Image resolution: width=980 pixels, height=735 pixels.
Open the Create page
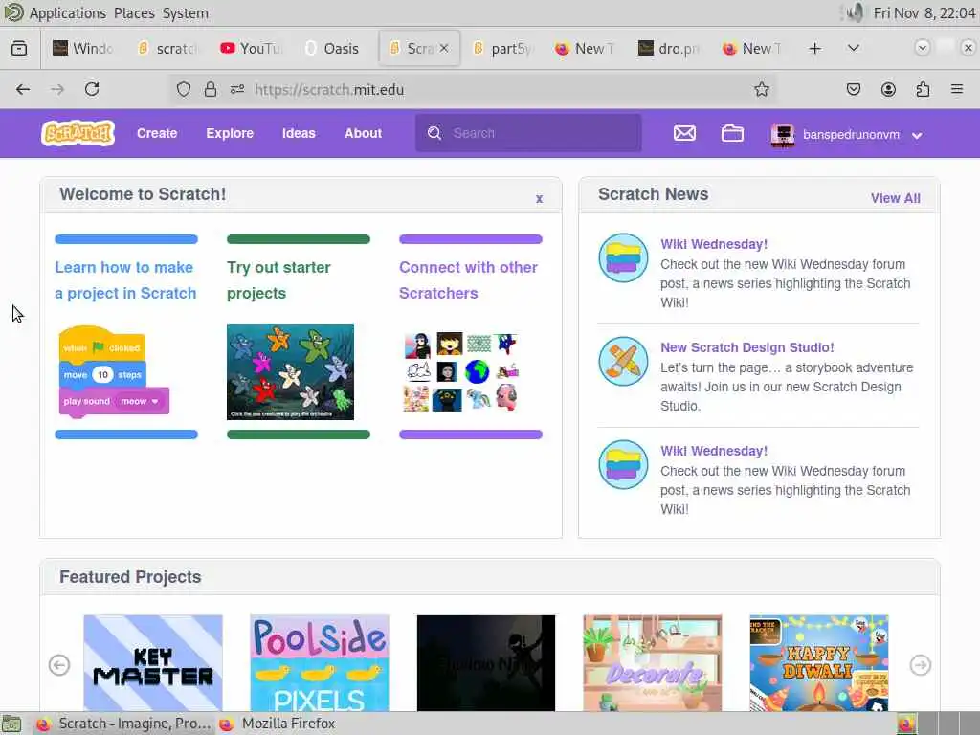click(x=157, y=133)
